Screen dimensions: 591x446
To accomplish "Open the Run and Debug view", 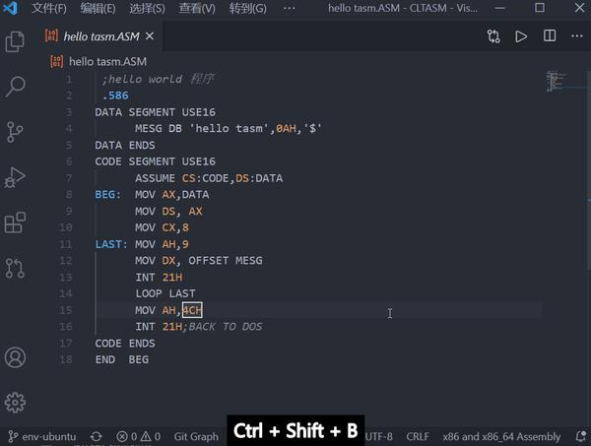I will 15,177.
